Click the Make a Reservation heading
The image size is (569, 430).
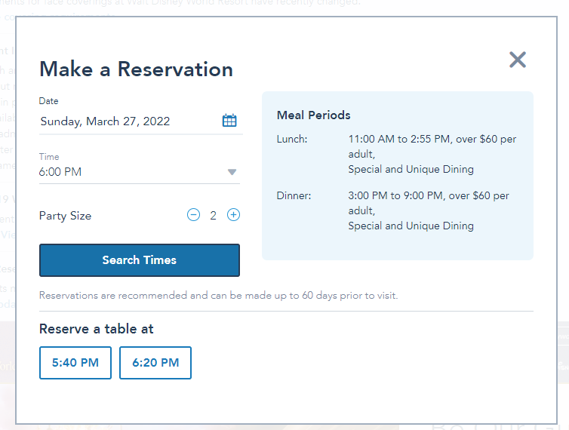[x=136, y=69]
